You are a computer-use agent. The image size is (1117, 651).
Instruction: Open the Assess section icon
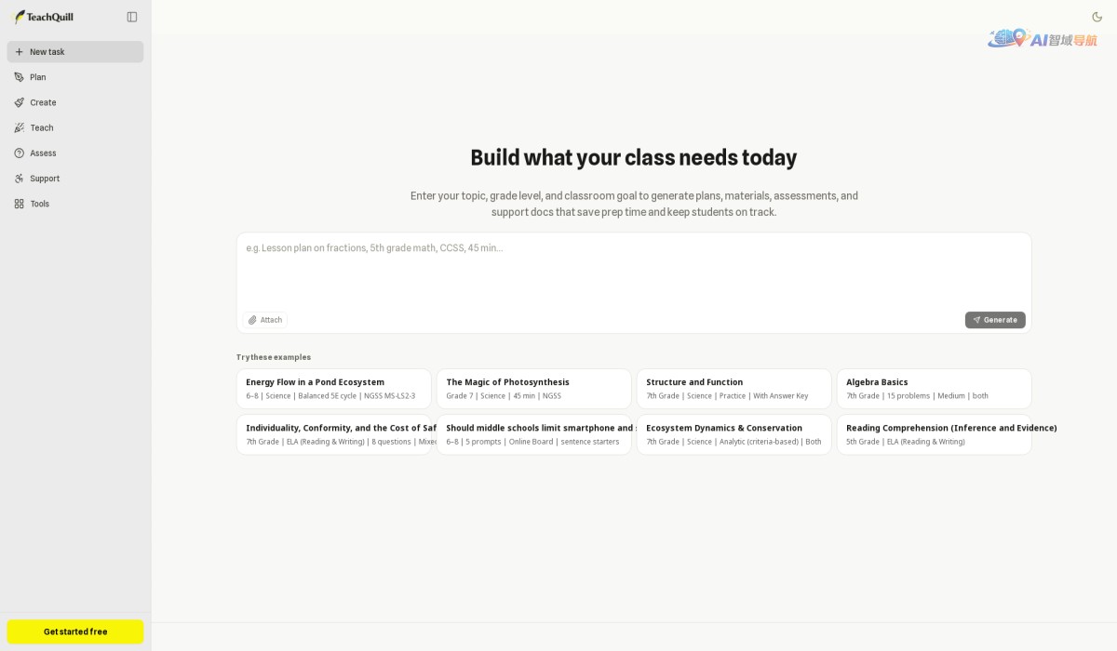point(20,153)
